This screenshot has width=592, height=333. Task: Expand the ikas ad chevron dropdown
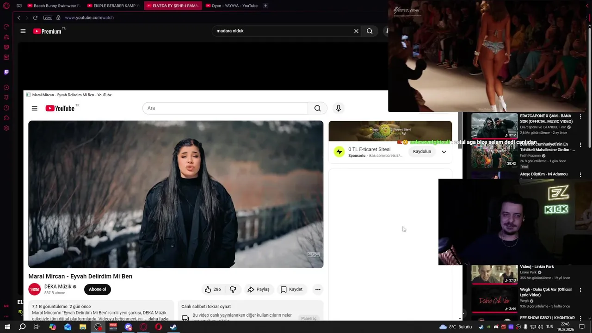pos(444,152)
